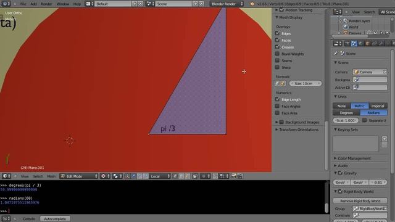Open the Blender Render engine dropdown
The height and width of the screenshot is (222, 395).
pos(227,4)
